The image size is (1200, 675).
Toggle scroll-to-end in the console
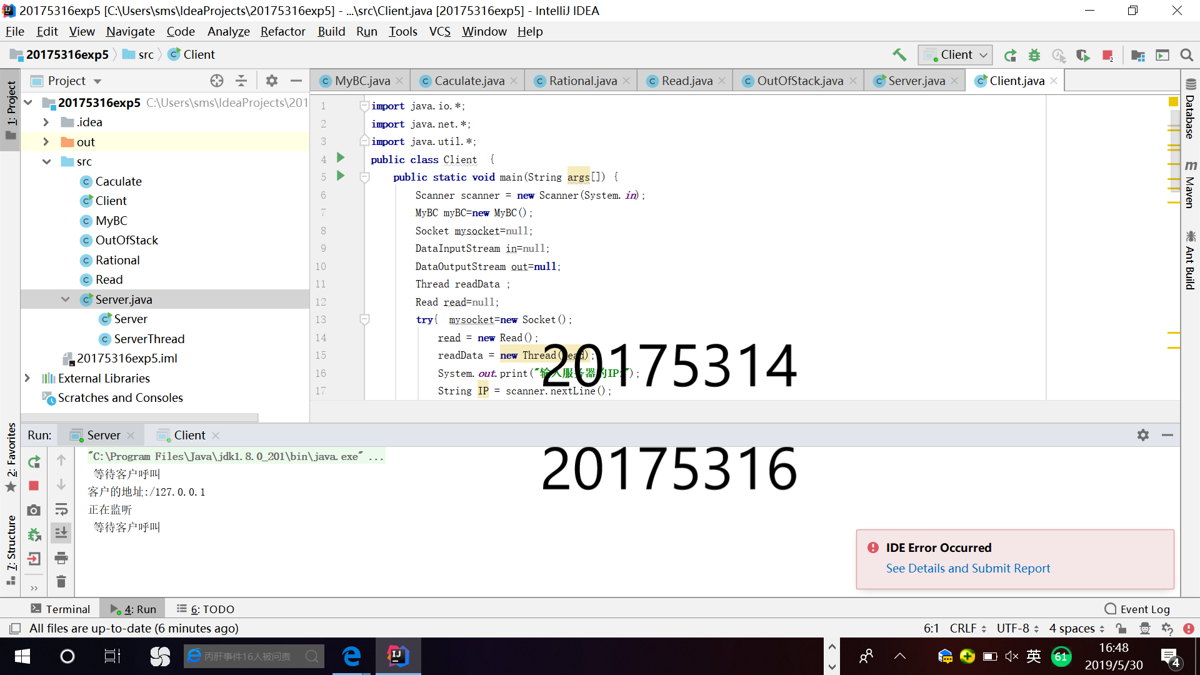[x=61, y=533]
